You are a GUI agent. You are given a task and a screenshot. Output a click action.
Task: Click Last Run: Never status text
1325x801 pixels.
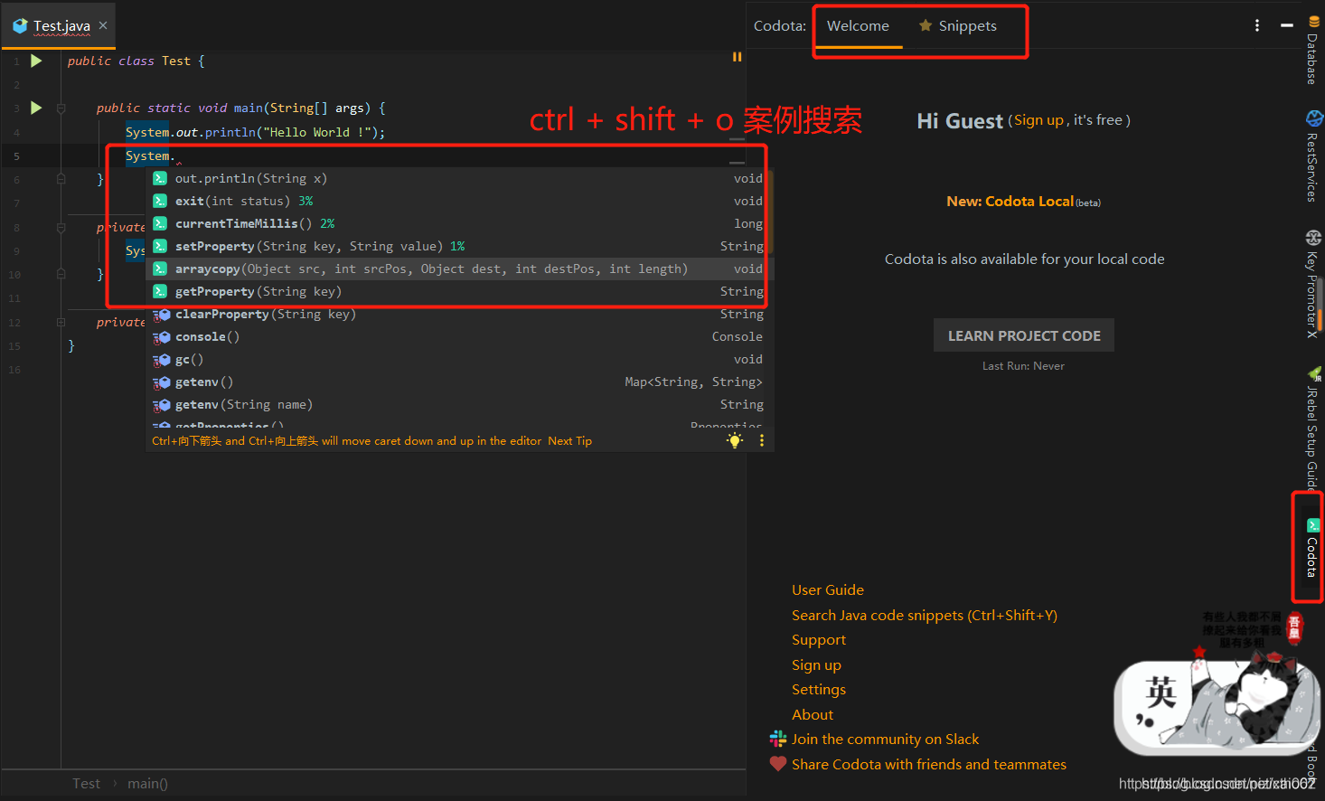pos(1023,366)
